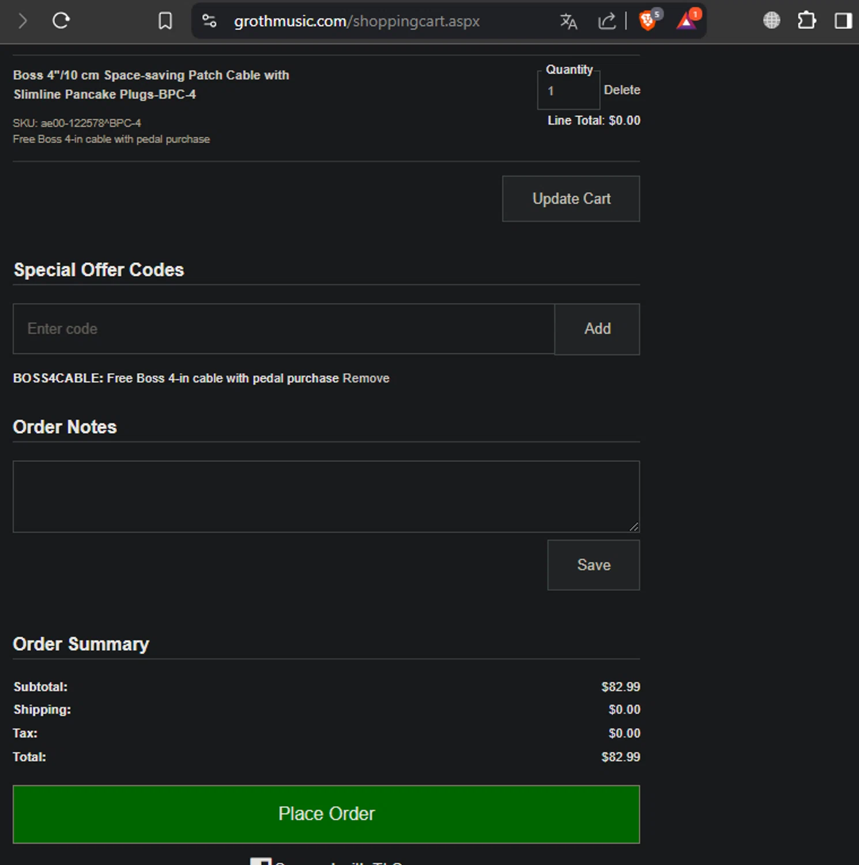Click the Line Total $0.00 text
Image resolution: width=859 pixels, height=865 pixels.
594,121
